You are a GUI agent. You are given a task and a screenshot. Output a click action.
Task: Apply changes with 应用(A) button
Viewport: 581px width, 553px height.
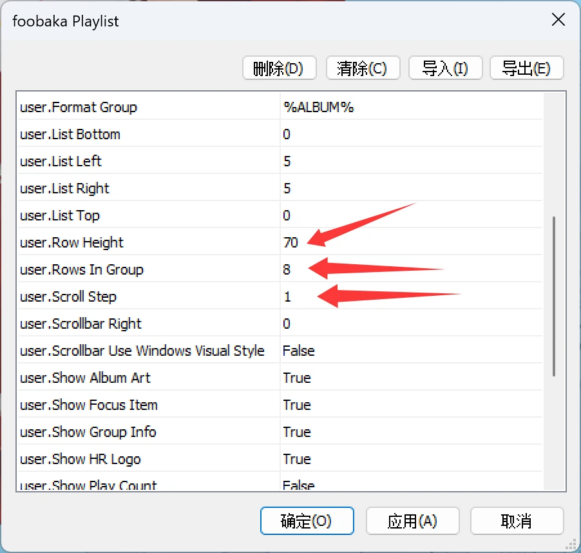click(x=412, y=521)
